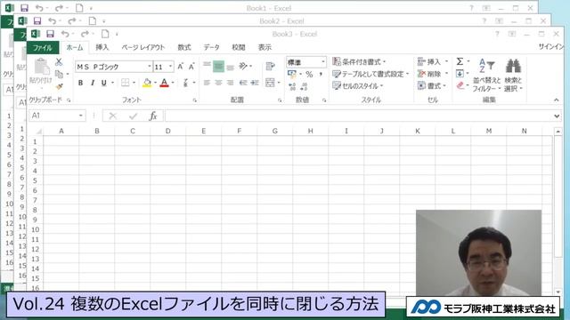The width and height of the screenshot is (570, 320).
Task: Toggle center text alignment
Action: [218, 83]
